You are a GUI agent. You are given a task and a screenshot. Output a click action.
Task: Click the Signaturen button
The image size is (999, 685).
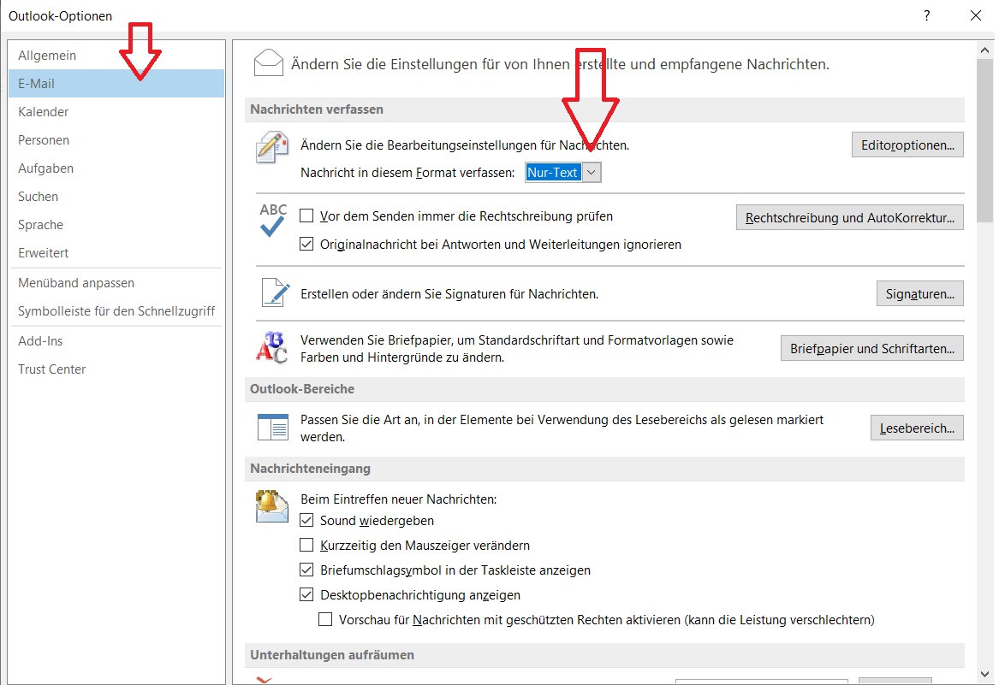tap(920, 293)
